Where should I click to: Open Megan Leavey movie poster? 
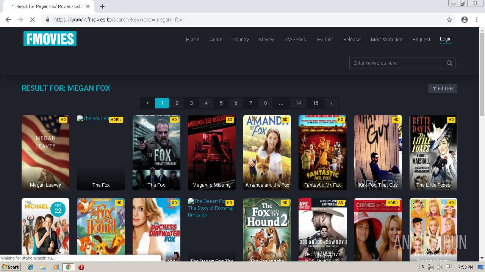pos(45,153)
